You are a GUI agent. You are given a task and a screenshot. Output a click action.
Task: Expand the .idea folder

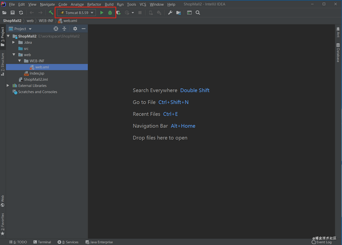(14, 42)
